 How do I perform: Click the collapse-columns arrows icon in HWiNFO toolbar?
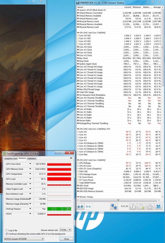click(88, 207)
